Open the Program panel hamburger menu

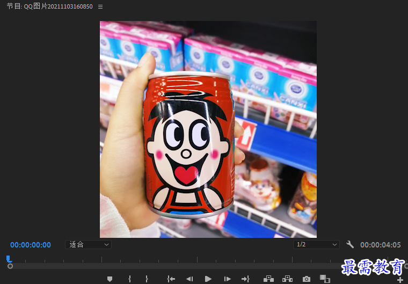[x=100, y=7]
